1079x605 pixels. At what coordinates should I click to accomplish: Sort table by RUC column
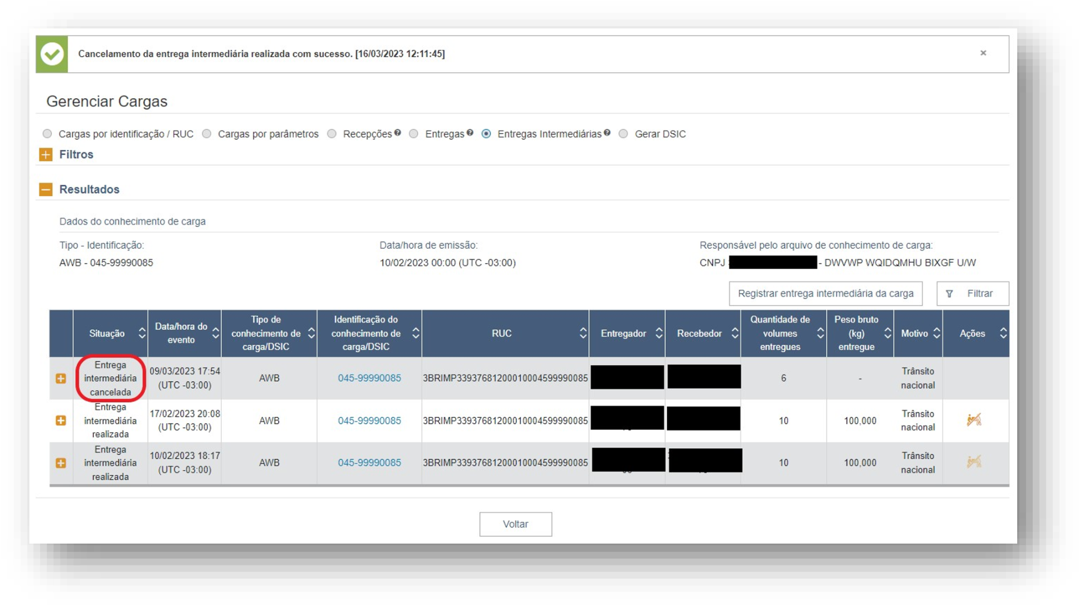tap(583, 334)
